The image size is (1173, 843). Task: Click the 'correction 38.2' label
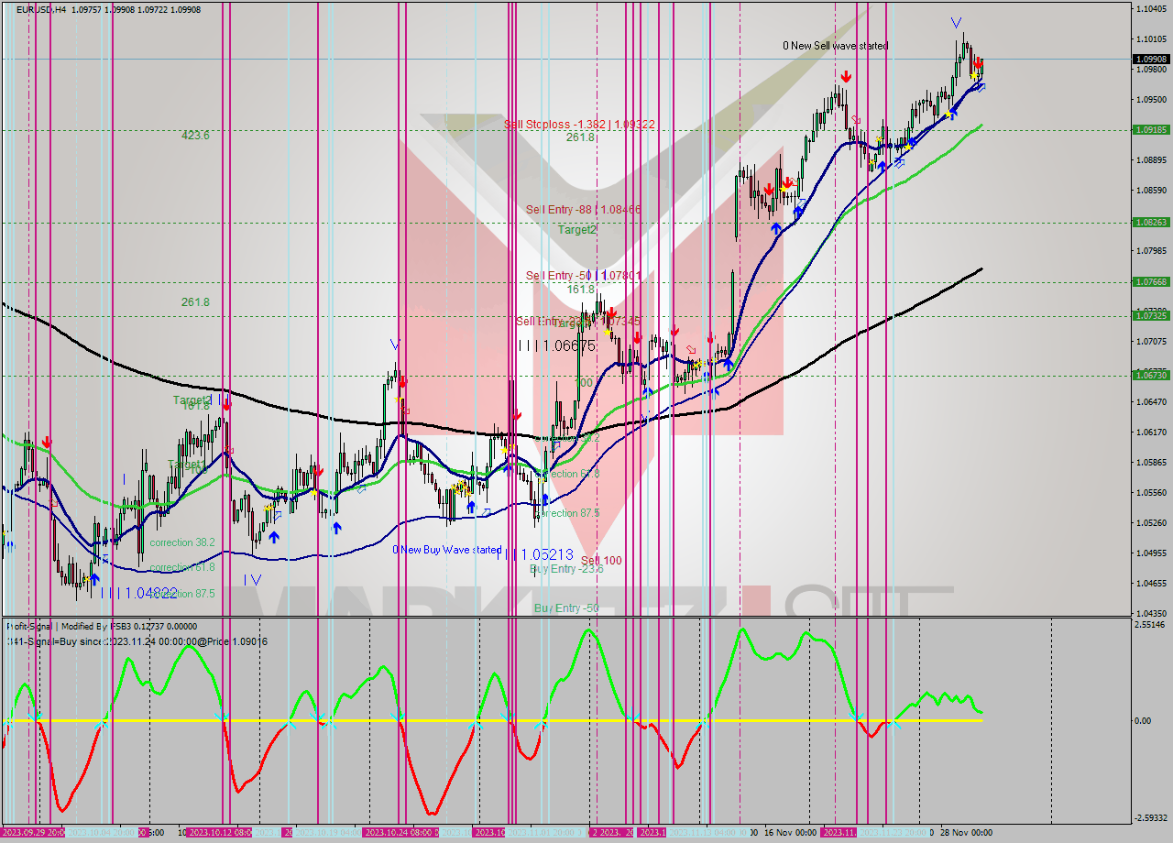181,542
